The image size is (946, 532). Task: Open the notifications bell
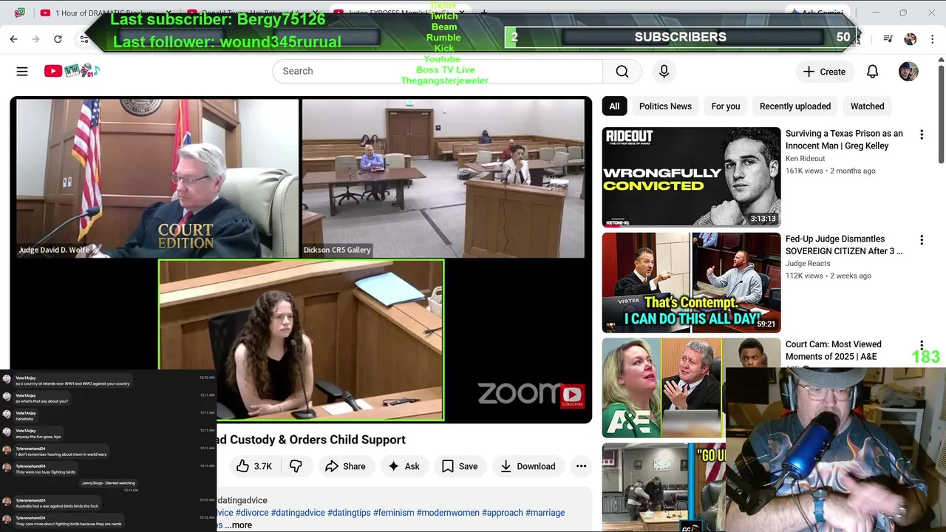click(872, 72)
